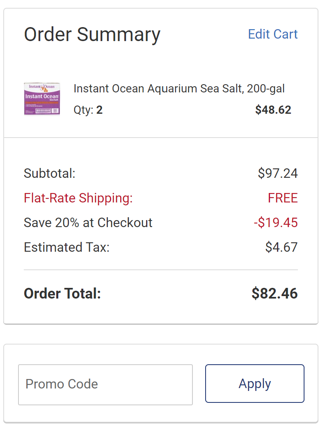Select the -$19.45 discount amount
325x432 pixels.
276,223
